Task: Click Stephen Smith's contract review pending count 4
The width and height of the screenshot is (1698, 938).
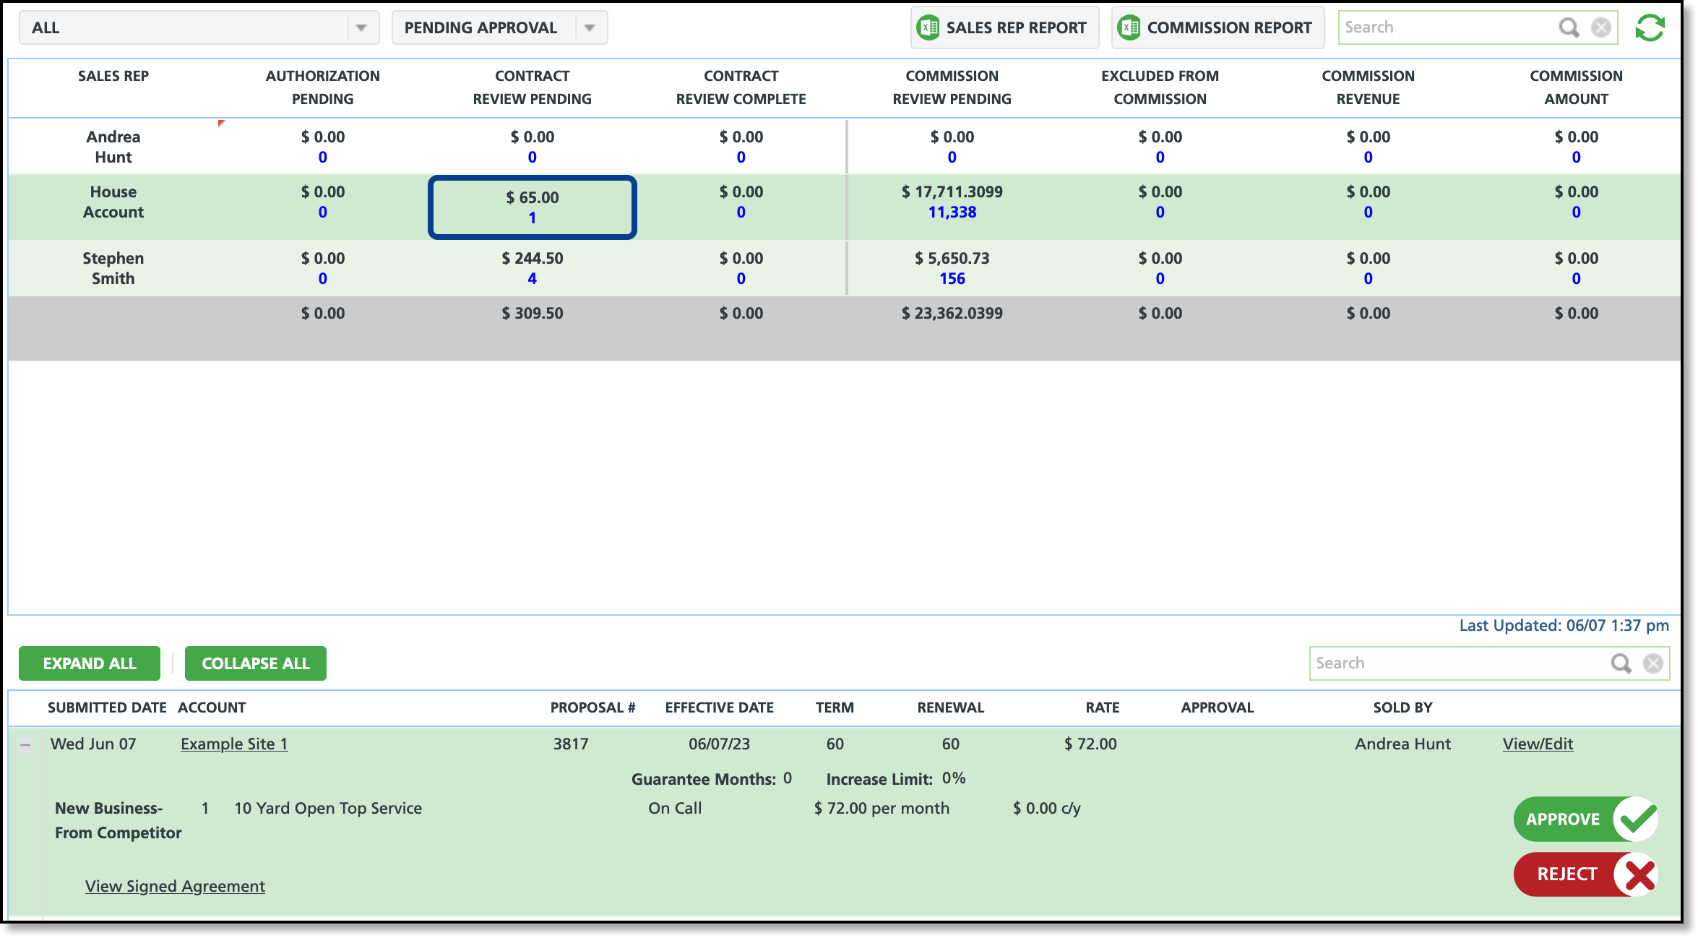Action: tap(532, 278)
